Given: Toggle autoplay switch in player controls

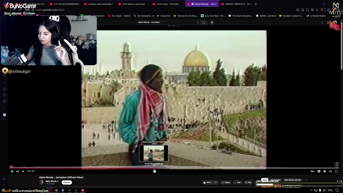Looking at the screenshot, I should pyautogui.click(x=313, y=171).
